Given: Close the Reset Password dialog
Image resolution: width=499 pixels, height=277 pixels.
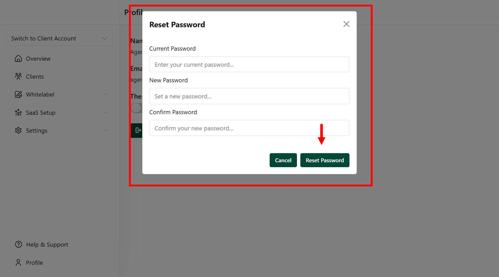Looking at the screenshot, I should point(346,24).
